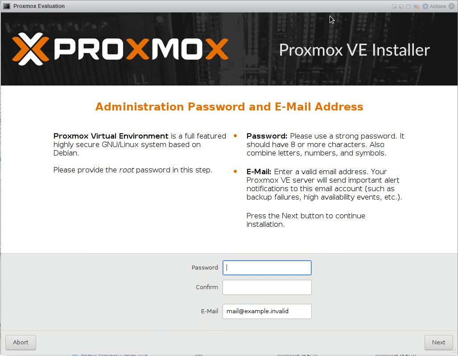Click the E-Mail label beside the address field
The height and width of the screenshot is (356, 458).
(x=210, y=311)
